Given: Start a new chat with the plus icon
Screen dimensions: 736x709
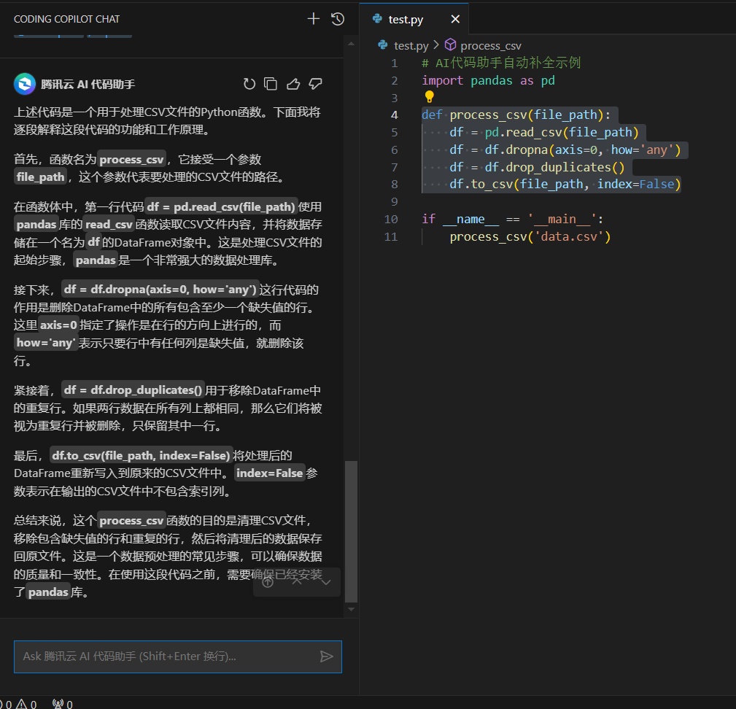Looking at the screenshot, I should (x=313, y=19).
